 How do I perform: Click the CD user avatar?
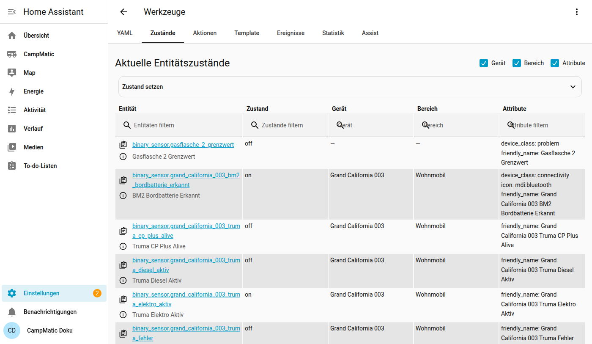12,330
